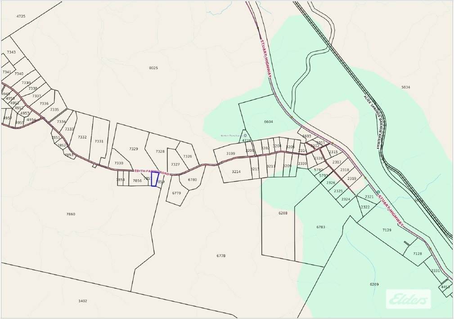Select parcel number 2328
This screenshot has height=319, width=454.
318,158
